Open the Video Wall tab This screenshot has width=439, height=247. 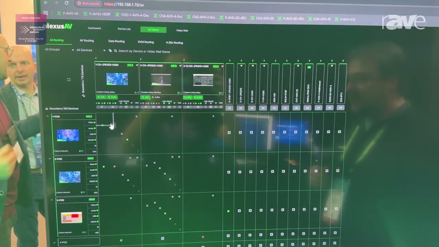182,31
